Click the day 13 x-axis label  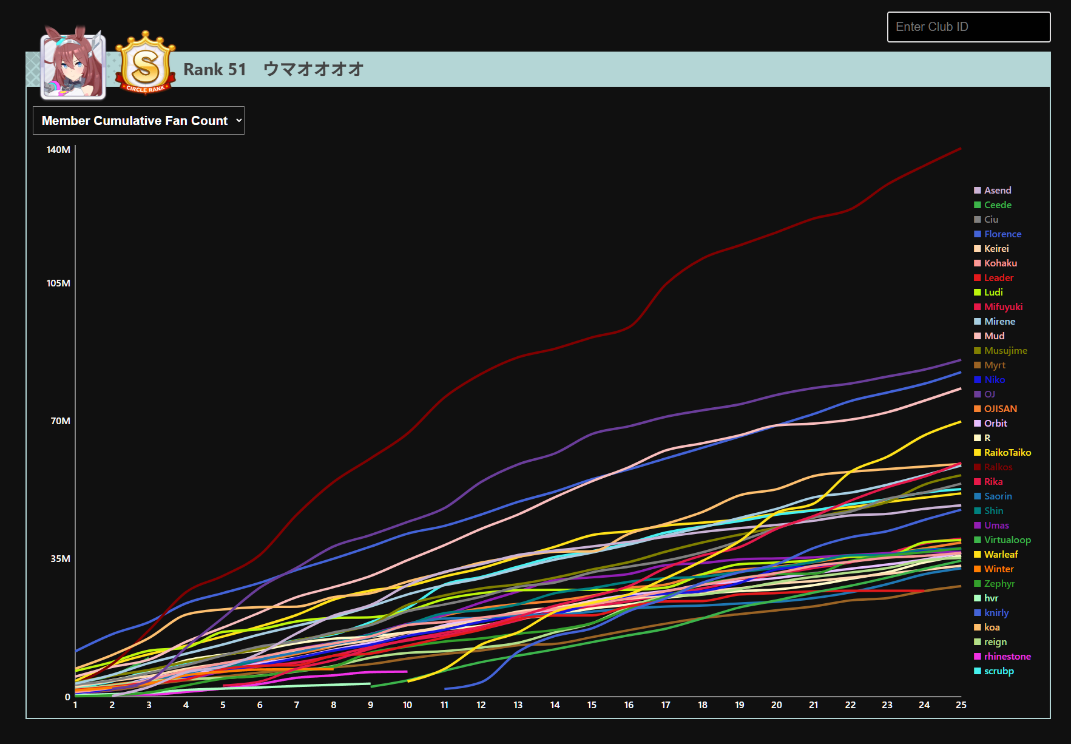tap(518, 705)
